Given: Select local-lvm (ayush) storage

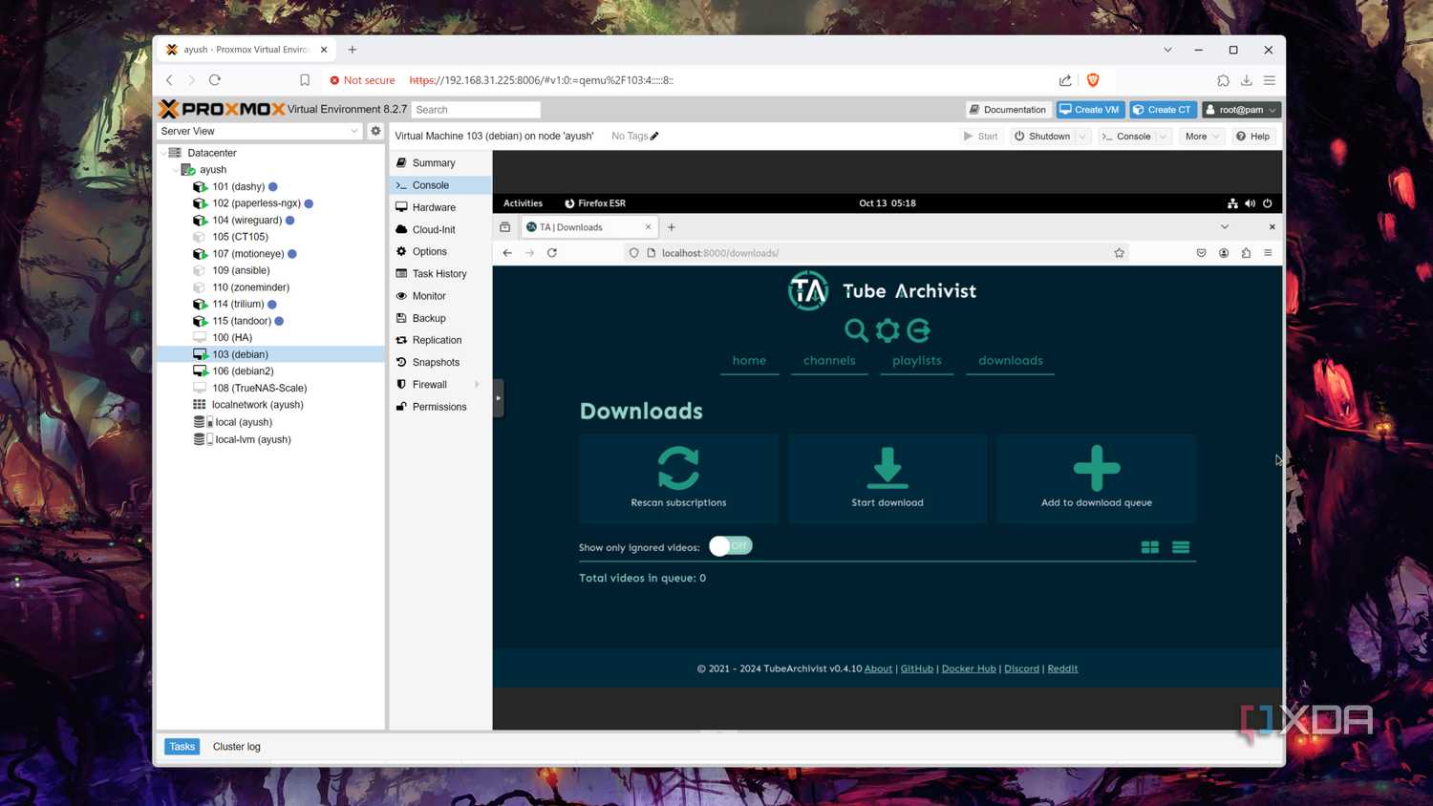Looking at the screenshot, I should click(x=252, y=439).
